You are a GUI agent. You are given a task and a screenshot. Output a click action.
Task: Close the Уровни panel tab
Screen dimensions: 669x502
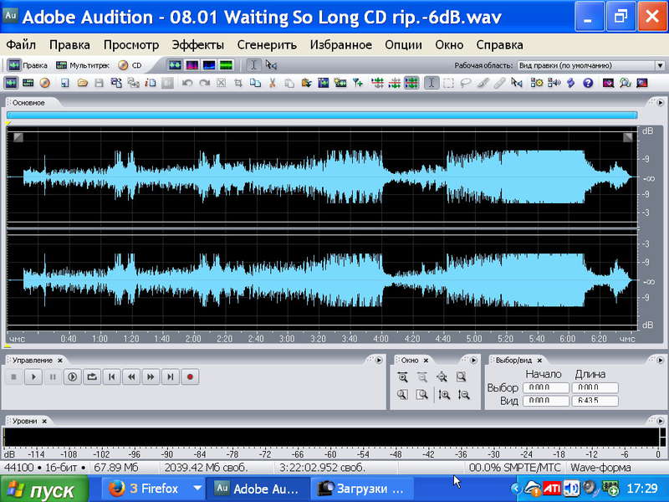click(x=44, y=422)
